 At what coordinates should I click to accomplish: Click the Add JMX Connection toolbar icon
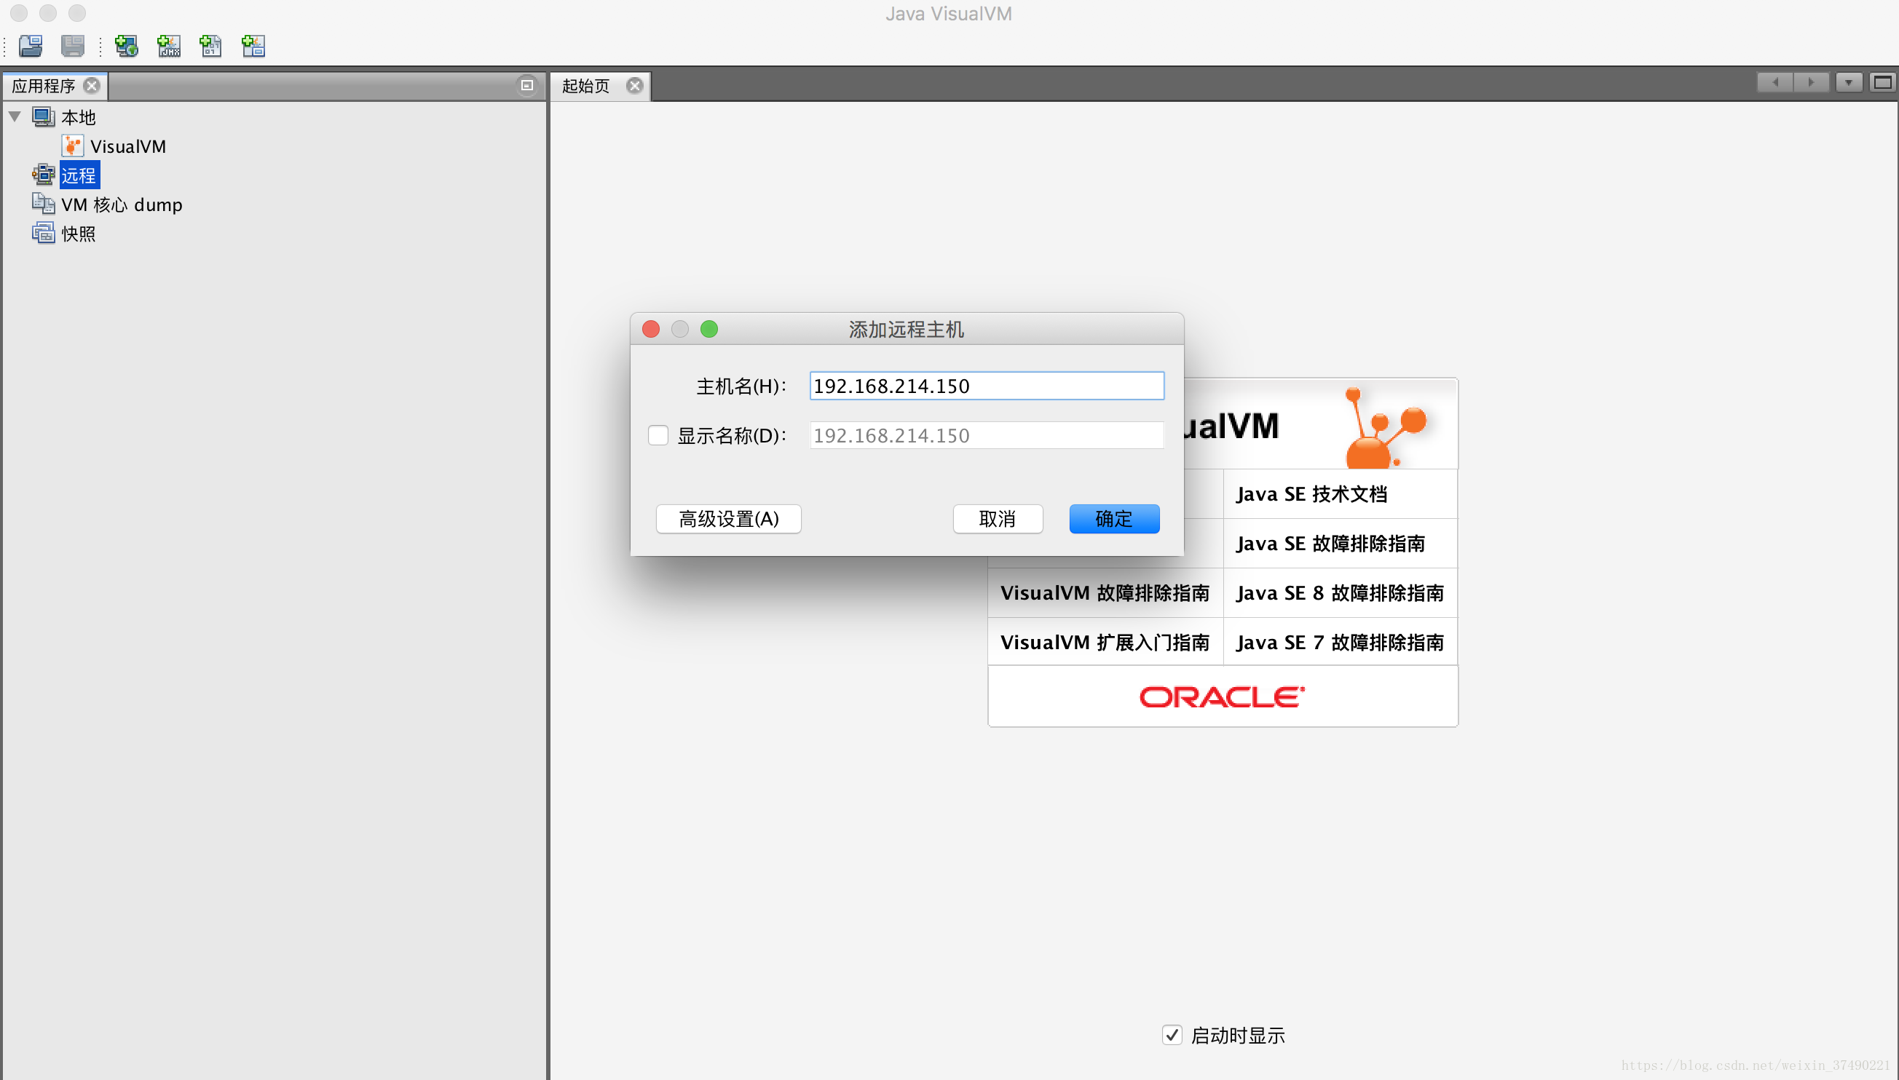click(x=169, y=46)
